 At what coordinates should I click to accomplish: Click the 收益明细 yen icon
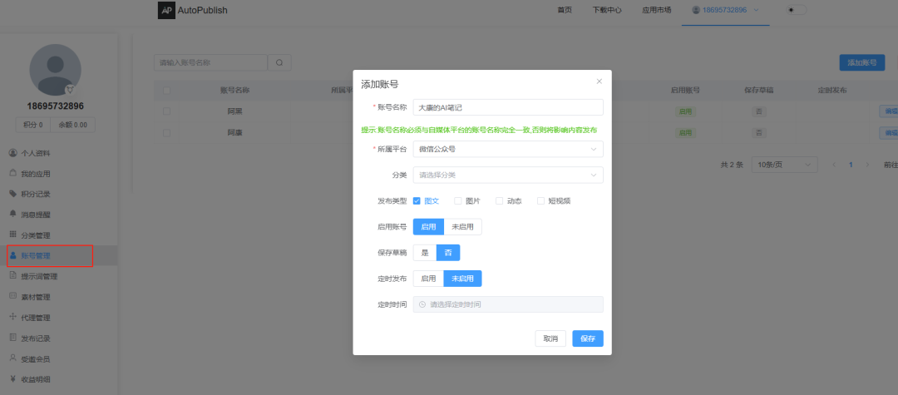click(x=13, y=378)
